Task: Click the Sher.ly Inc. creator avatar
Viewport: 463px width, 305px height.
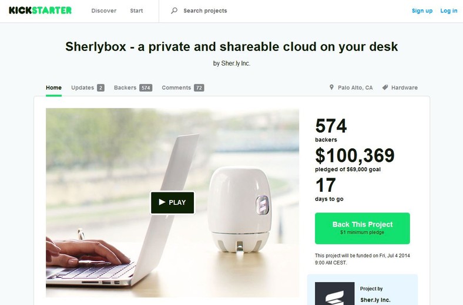Action: [334, 293]
